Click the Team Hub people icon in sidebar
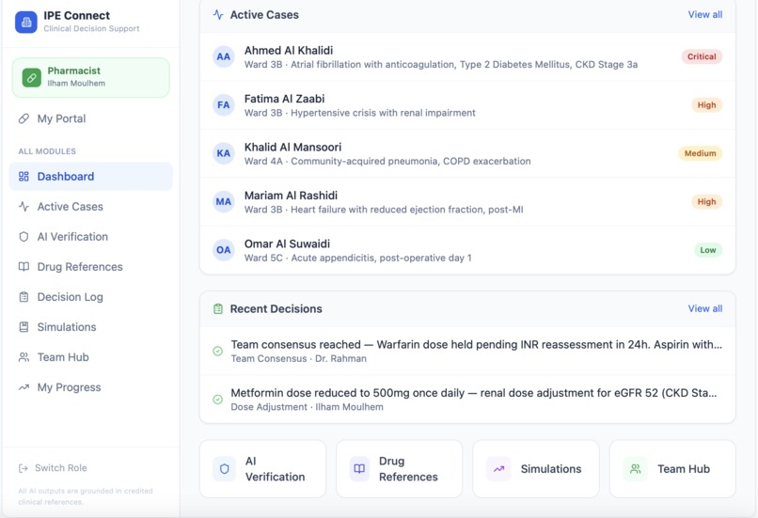 (x=24, y=357)
